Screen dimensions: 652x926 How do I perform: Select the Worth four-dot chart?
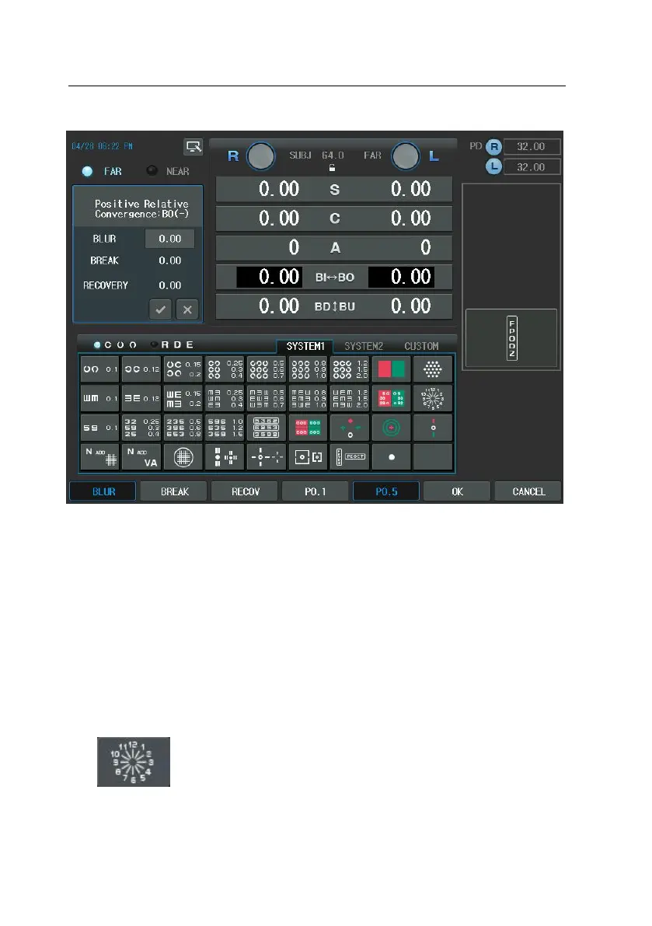[350, 428]
